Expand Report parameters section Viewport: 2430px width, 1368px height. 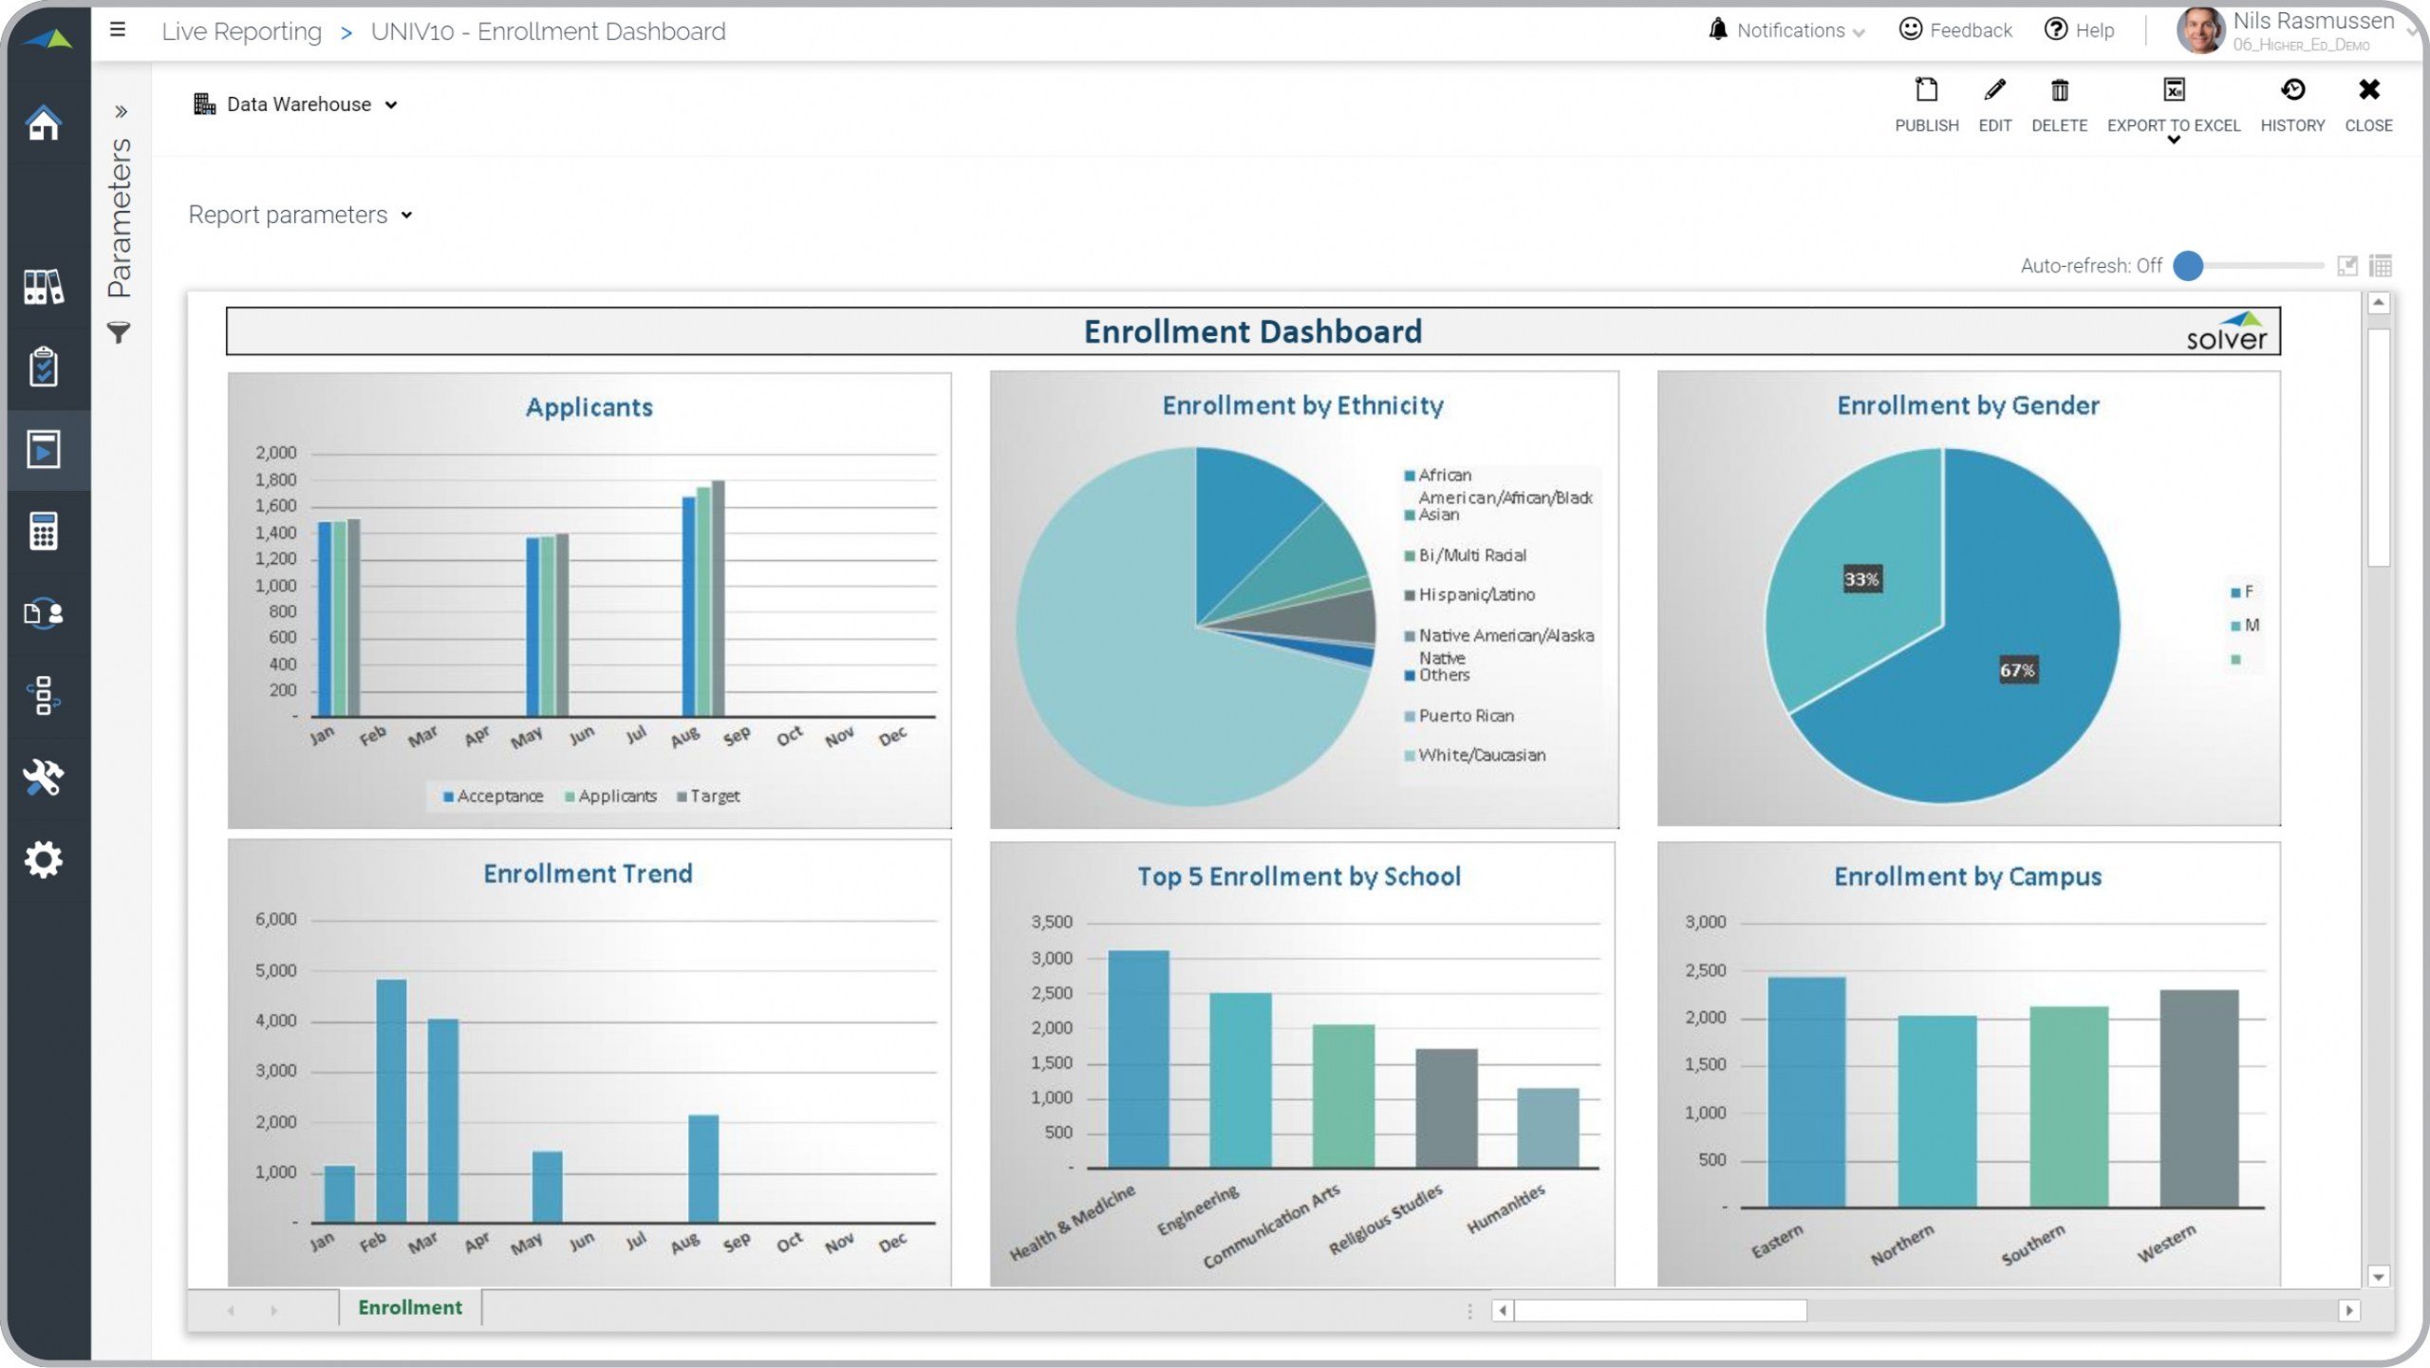(x=300, y=216)
